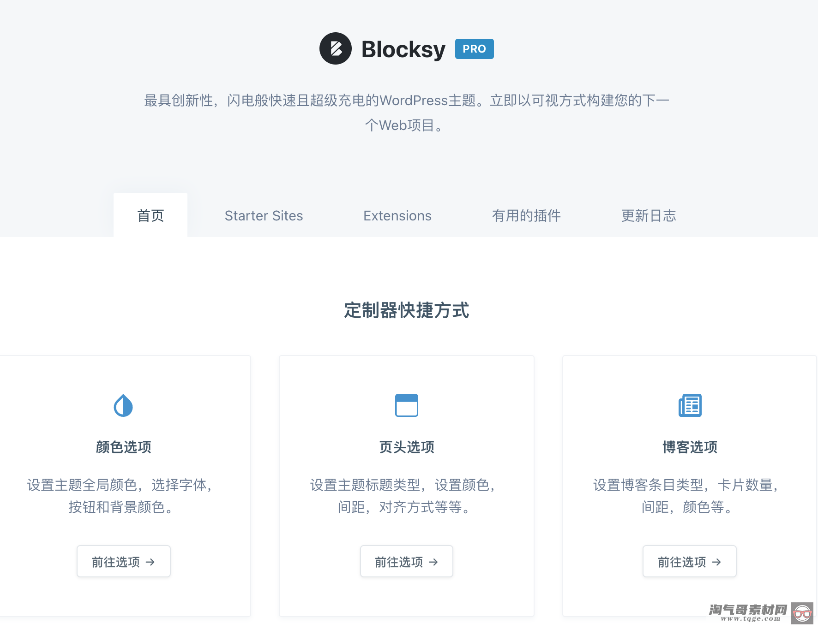Click the arrow icon inside 颜色选项's 前往选项 button
This screenshot has height=629, width=818.
150,562
